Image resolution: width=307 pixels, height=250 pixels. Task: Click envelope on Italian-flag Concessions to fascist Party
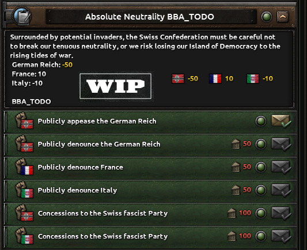coord(281,237)
